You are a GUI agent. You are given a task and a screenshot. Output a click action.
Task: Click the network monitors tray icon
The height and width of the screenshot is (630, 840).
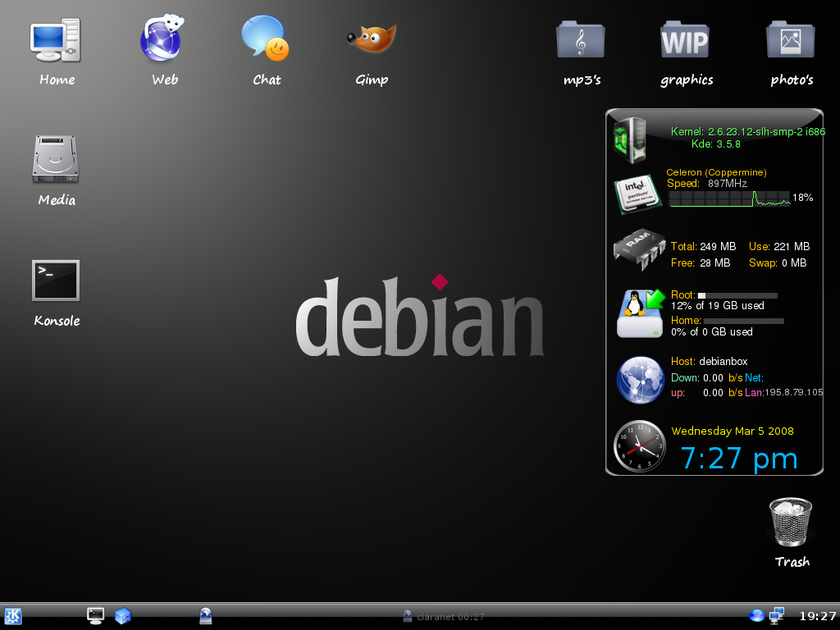pos(776,615)
